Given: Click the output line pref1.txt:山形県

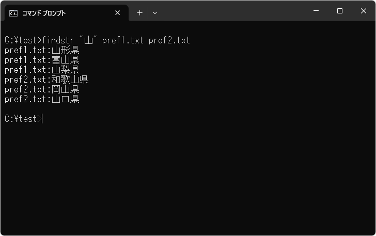Looking at the screenshot, I should [x=41, y=50].
